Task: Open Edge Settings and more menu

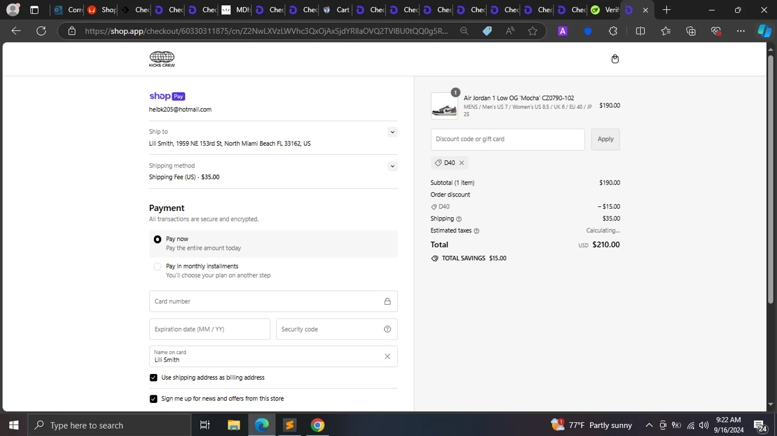Action: coord(741,31)
